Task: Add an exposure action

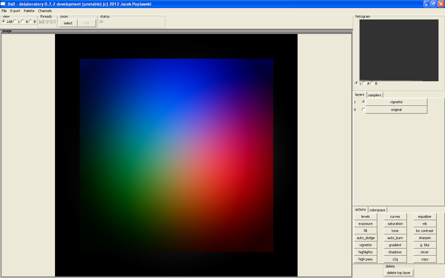Action: point(366,224)
